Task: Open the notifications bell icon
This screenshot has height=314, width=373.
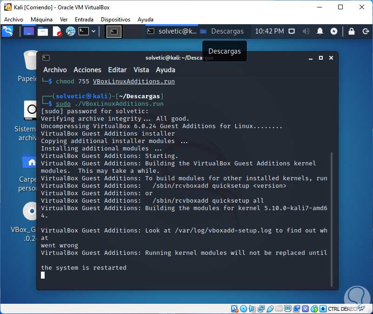Action: [x=320, y=31]
